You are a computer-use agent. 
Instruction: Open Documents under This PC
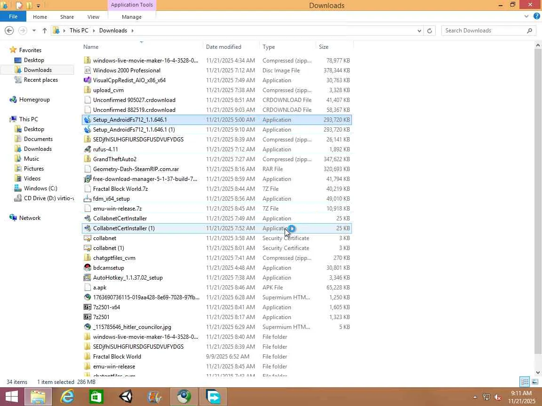click(x=38, y=139)
